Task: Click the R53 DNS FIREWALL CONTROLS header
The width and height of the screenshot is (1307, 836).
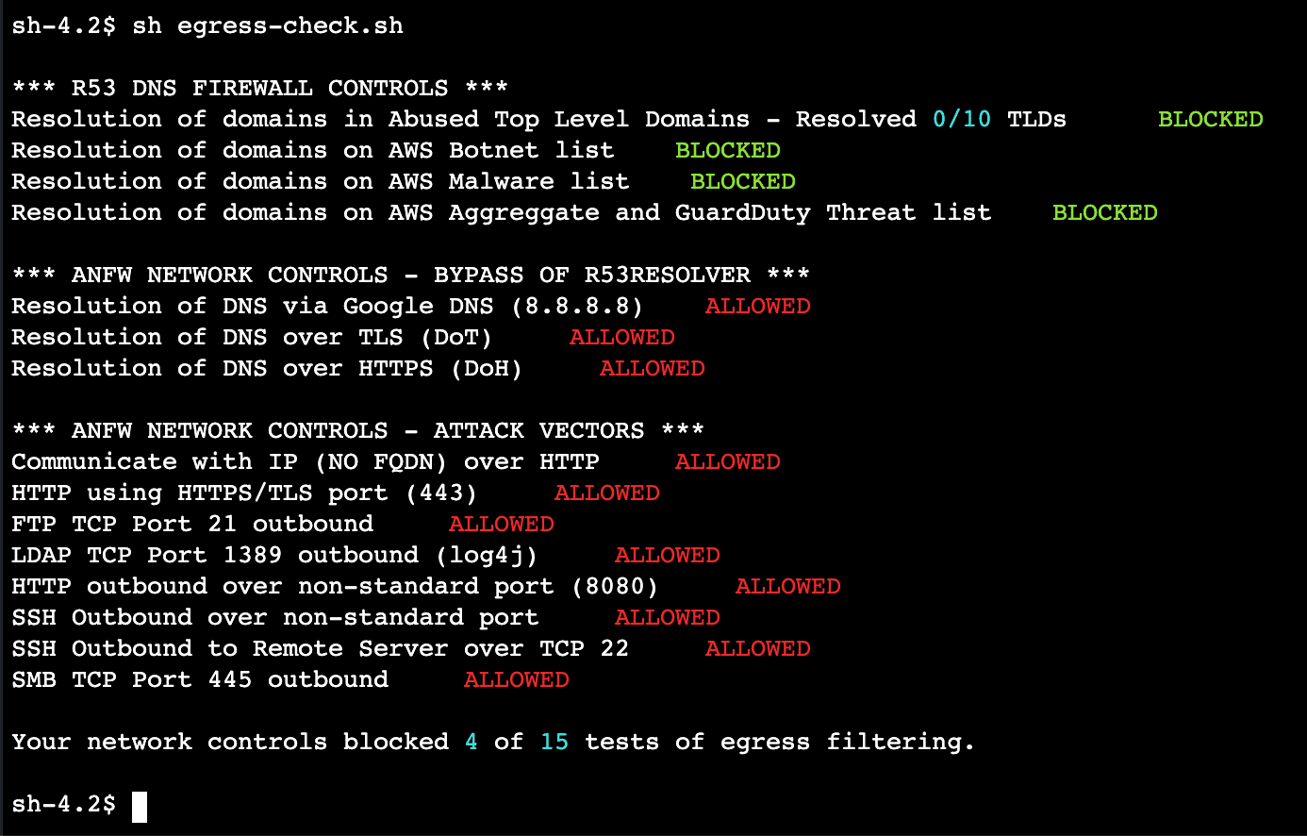Action: tap(260, 88)
